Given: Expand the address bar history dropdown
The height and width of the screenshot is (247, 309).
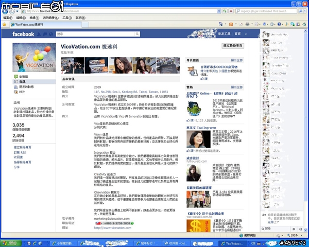Looking at the screenshot, I should coord(219,11).
